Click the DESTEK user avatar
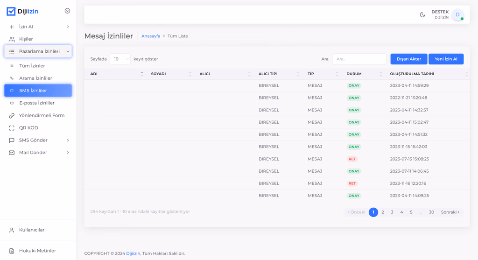This screenshot has height=260, width=478. (457, 15)
